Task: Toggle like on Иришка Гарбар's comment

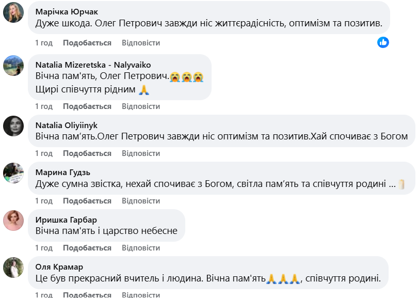Action: (x=87, y=248)
